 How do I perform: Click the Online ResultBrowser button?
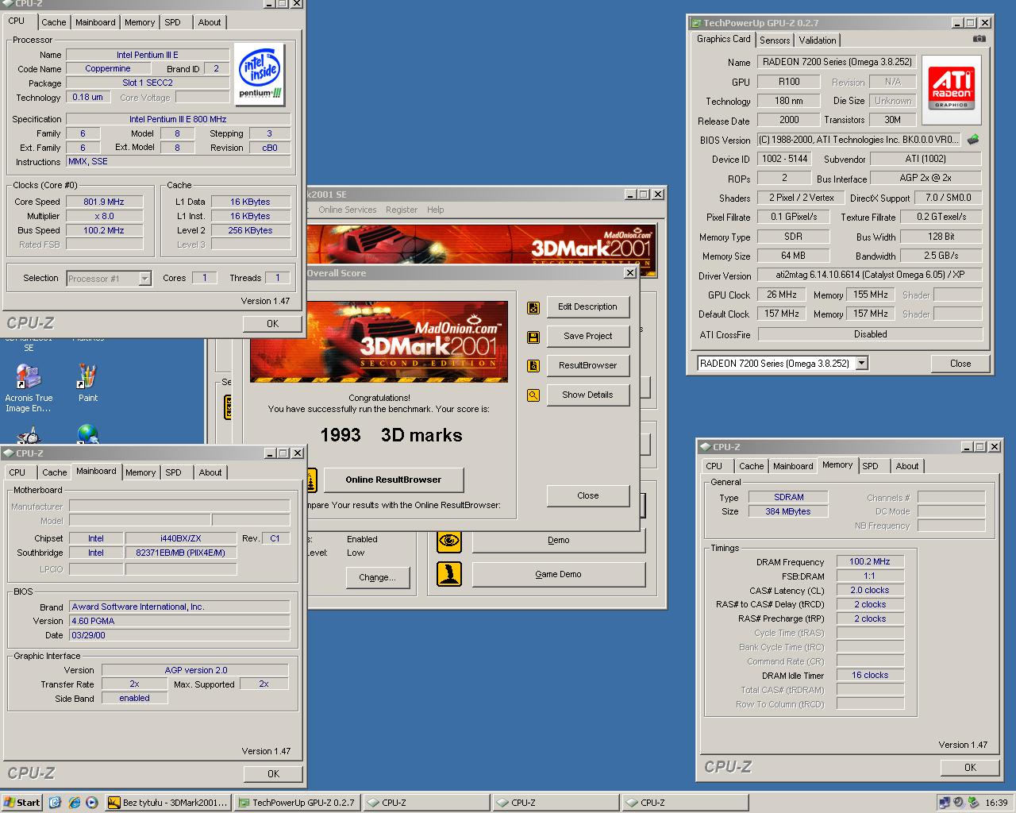pyautogui.click(x=393, y=480)
